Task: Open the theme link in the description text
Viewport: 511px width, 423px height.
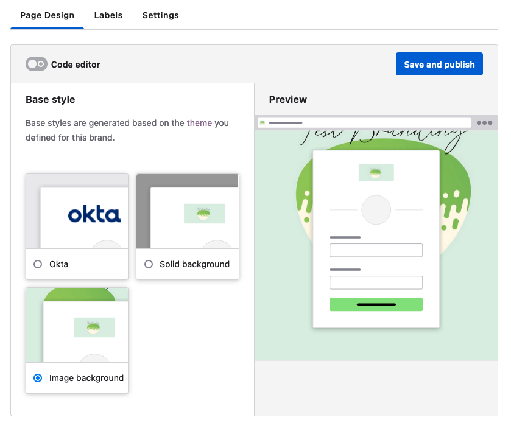Action: pos(199,123)
